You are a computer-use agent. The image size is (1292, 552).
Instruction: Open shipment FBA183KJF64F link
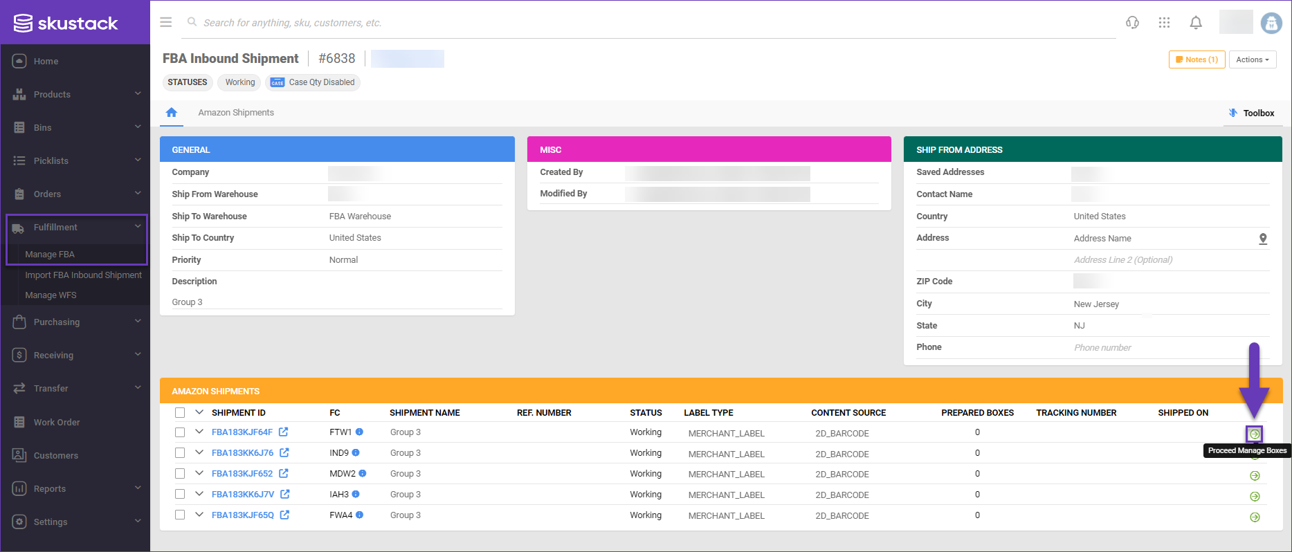click(x=242, y=432)
